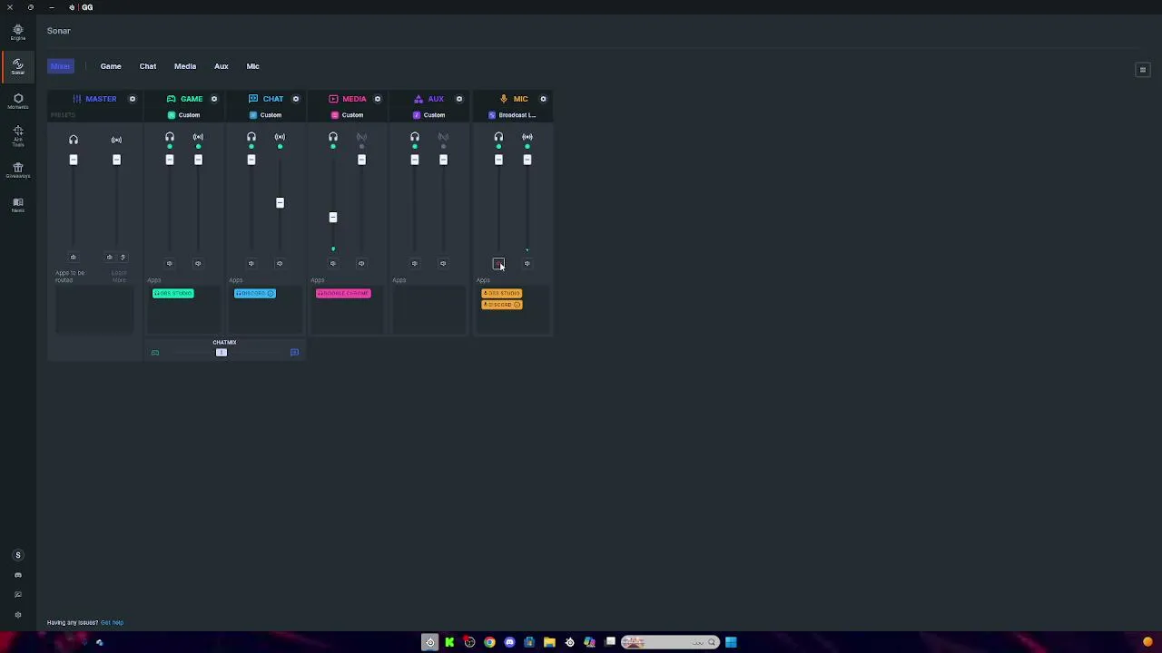Open MEDIA preset Custom dropdown
The image size is (1162, 653).
point(347,115)
